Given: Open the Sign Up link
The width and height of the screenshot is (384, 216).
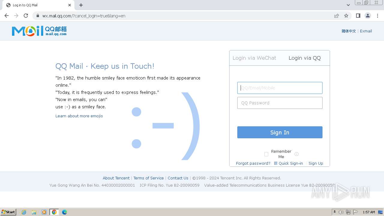Looking at the screenshot, I should (316, 163).
